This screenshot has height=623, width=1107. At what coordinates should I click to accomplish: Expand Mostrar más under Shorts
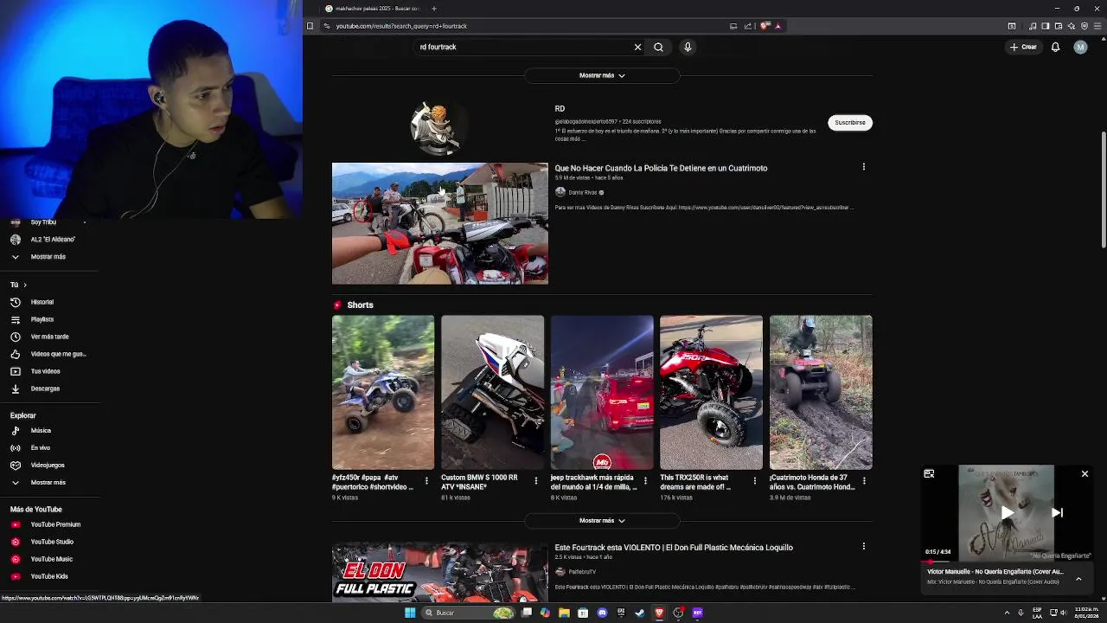click(602, 521)
